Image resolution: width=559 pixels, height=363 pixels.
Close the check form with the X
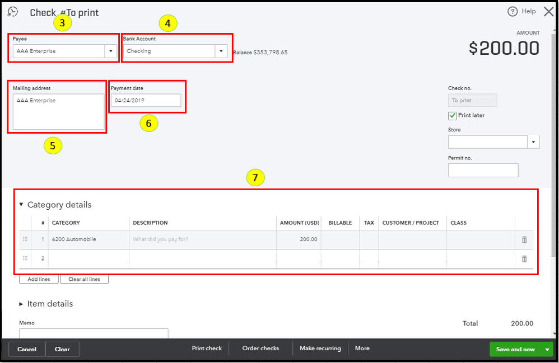pyautogui.click(x=549, y=12)
